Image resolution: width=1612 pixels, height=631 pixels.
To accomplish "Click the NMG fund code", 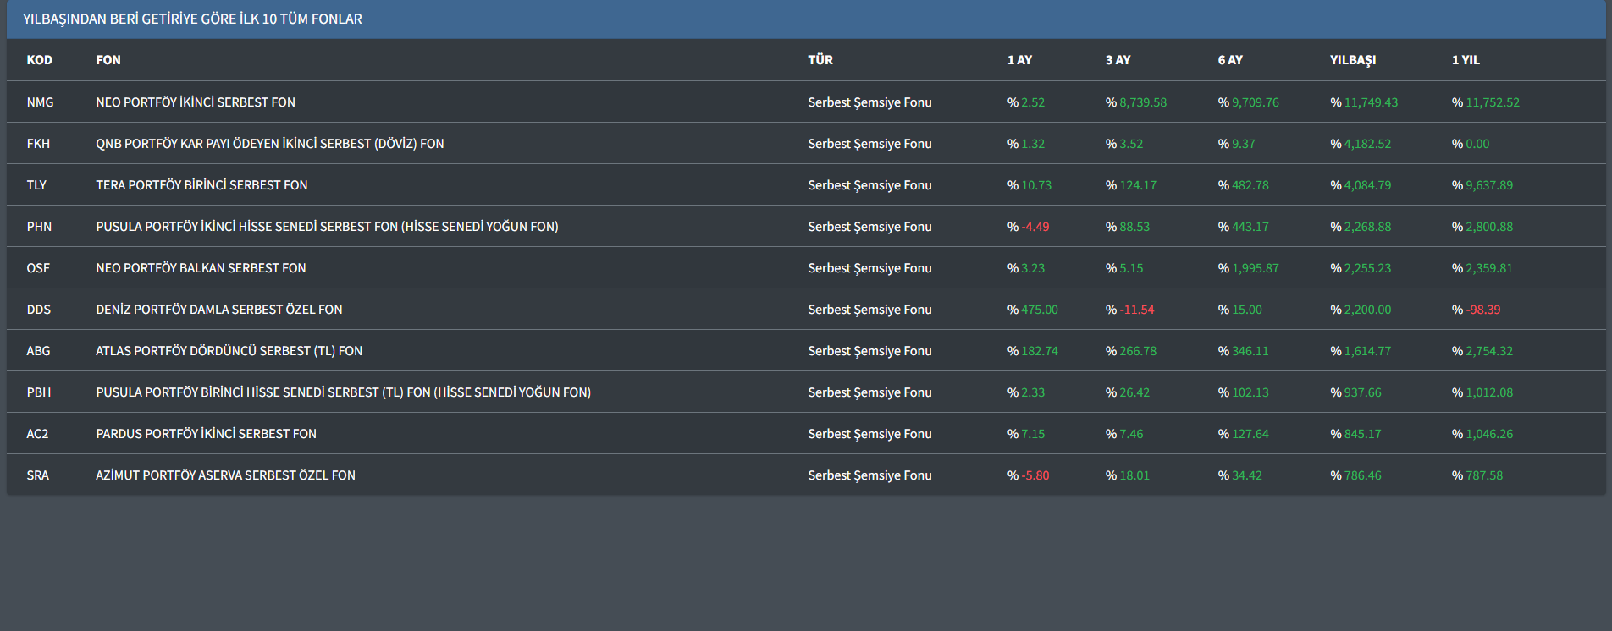I will point(40,102).
